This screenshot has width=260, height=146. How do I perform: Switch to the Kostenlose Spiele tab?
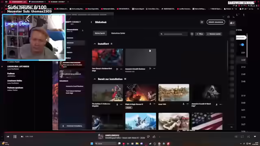[x=118, y=33]
